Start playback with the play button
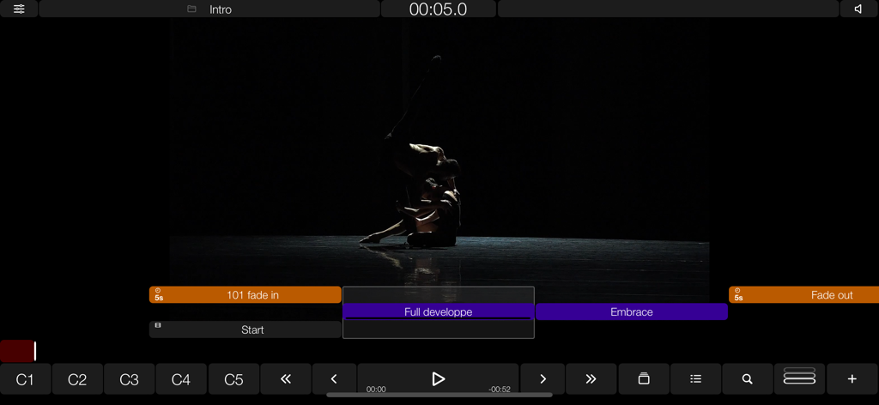The image size is (879, 405). [438, 379]
